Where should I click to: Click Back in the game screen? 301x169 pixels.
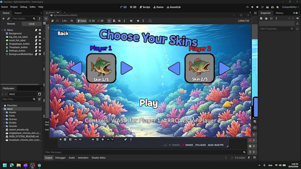coord(63,34)
